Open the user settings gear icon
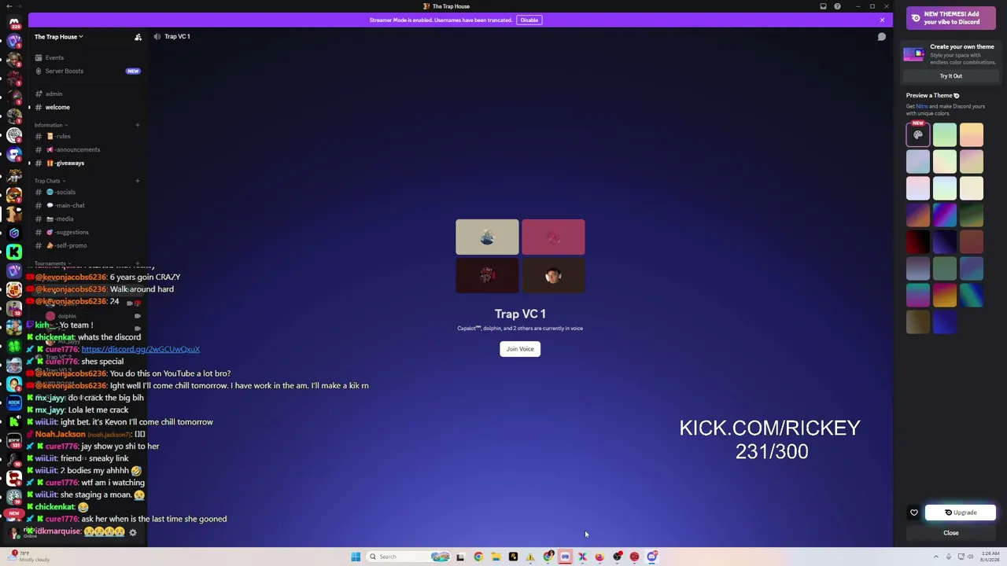Screen dimensions: 1007x566 133,532
